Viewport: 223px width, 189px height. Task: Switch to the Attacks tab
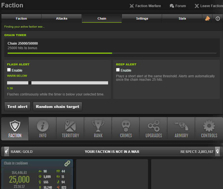click(62, 18)
